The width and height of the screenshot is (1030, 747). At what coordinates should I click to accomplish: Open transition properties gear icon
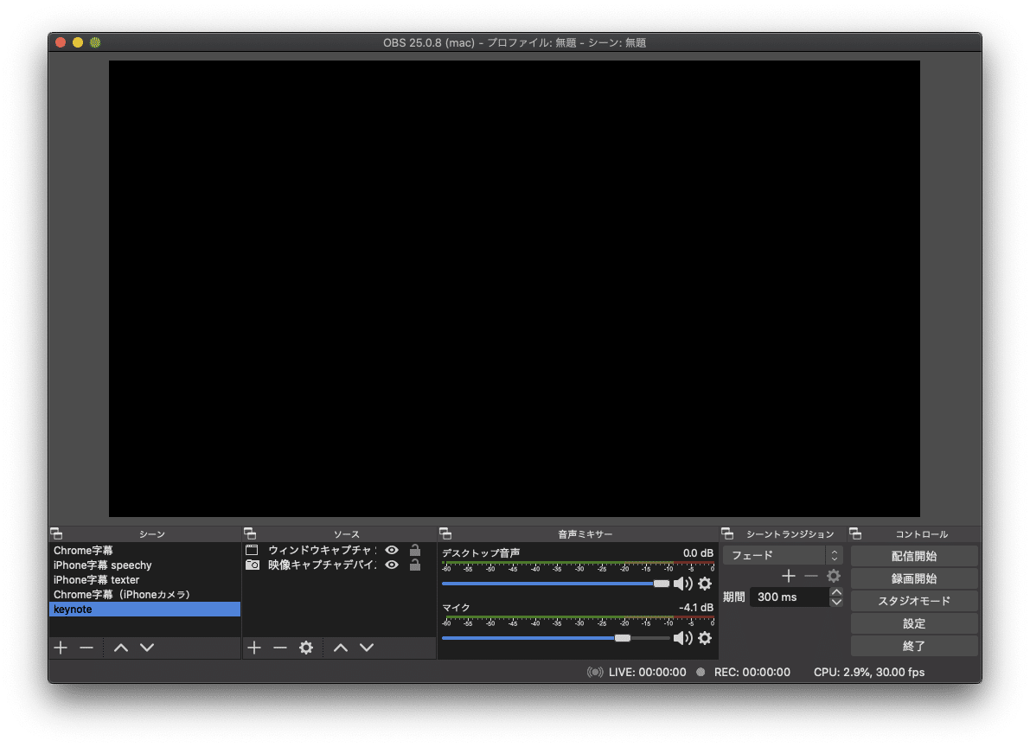coord(834,576)
